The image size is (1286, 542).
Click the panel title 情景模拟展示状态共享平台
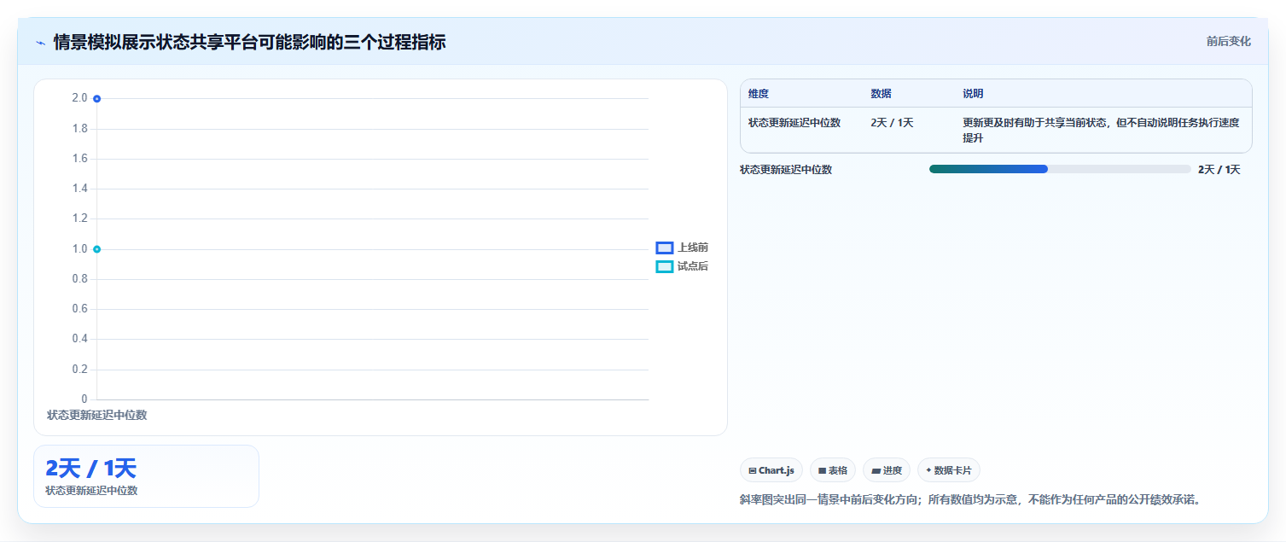pos(249,42)
